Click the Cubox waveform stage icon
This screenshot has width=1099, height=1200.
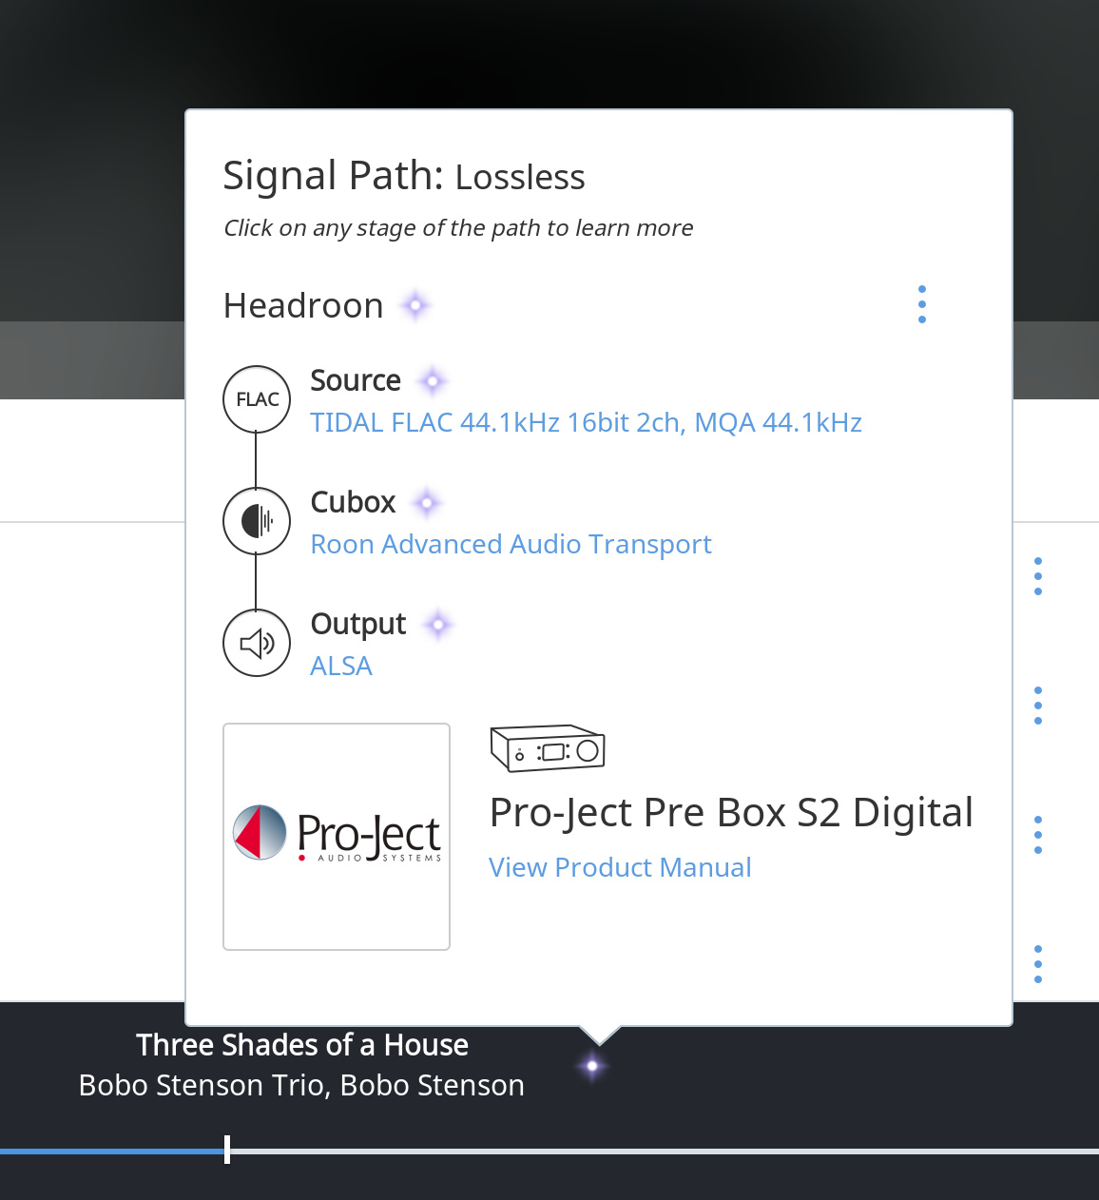pyautogui.click(x=257, y=521)
